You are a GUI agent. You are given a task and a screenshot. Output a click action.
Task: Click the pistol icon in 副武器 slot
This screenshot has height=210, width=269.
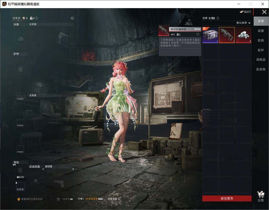59,184
